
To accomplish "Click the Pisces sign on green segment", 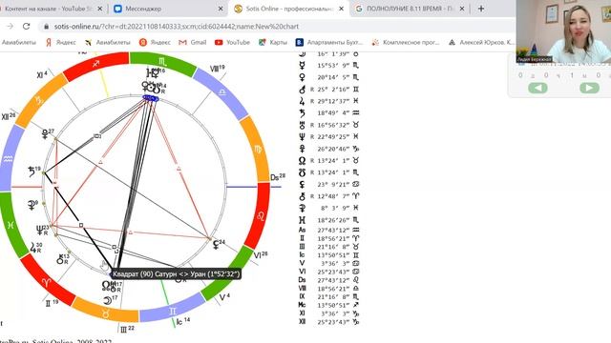I will pyautogui.click(x=11, y=225).
